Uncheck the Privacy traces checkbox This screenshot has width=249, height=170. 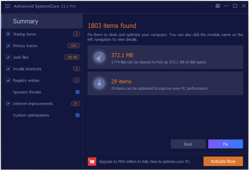click(8, 46)
